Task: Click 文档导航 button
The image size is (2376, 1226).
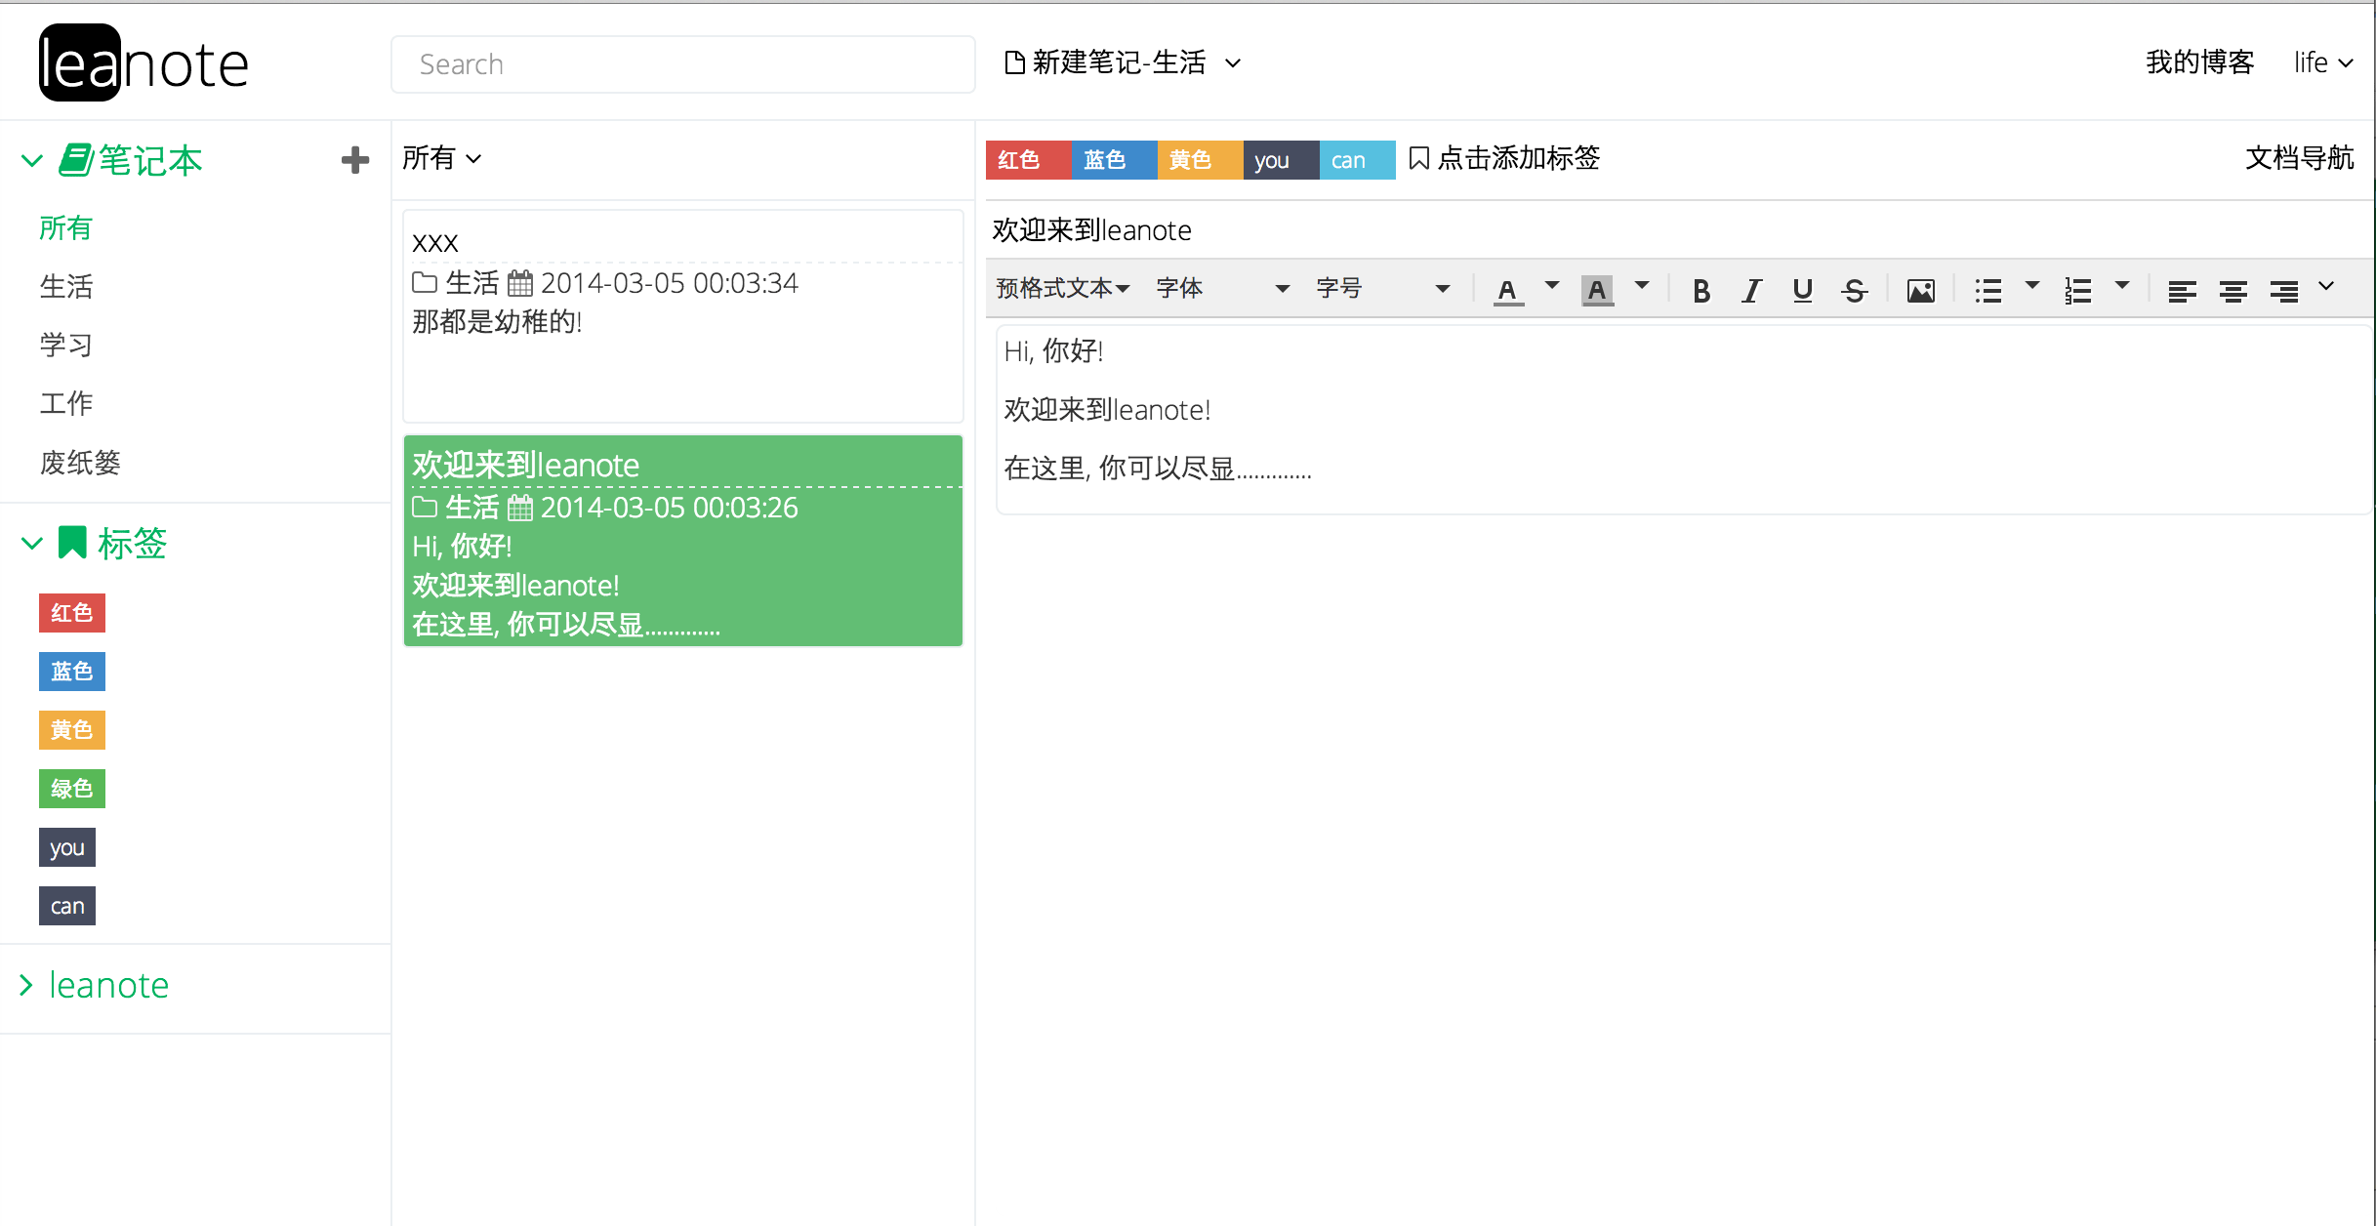Action: (x=2299, y=158)
